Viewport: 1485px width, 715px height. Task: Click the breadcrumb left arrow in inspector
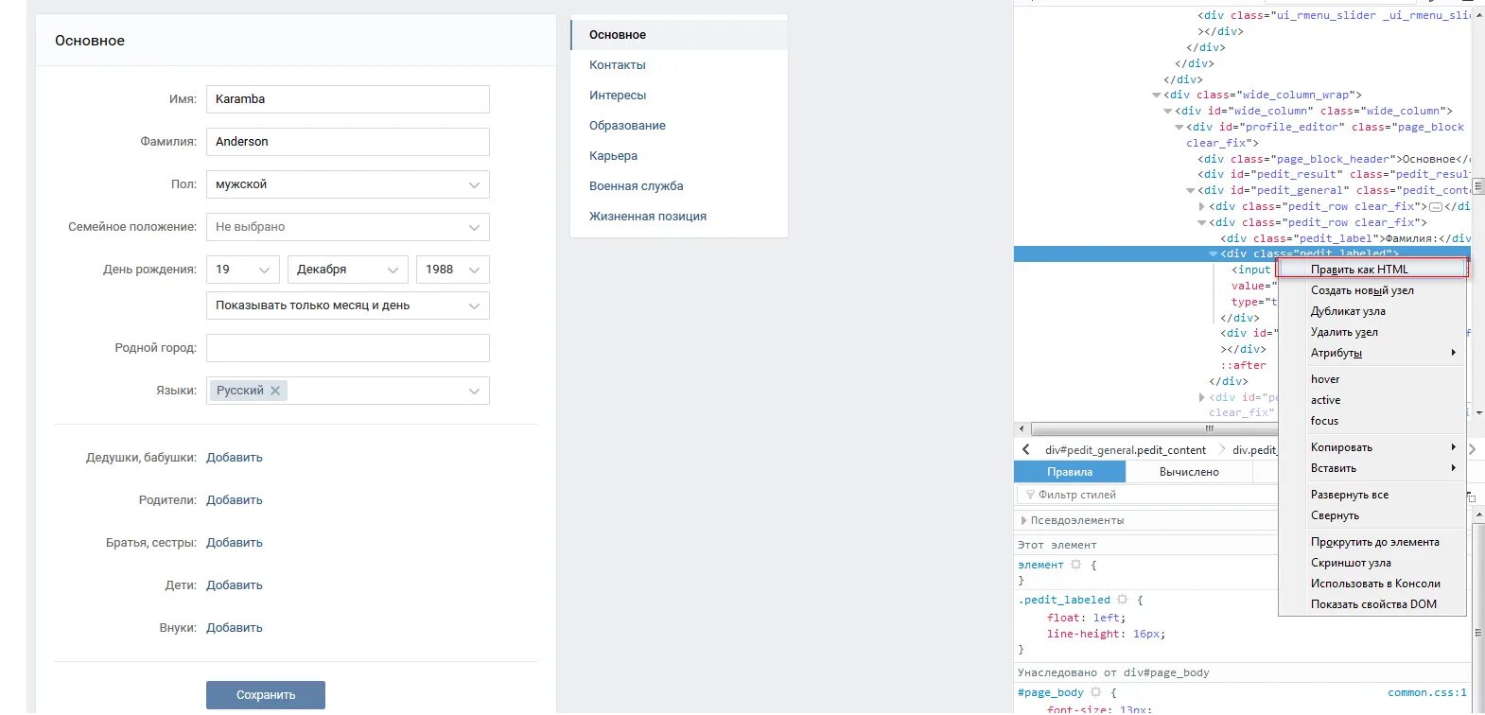tap(1026, 449)
